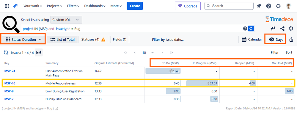297x113 pixels.
Task: Click the In Progress (MSP) column header
Action: [205, 63]
